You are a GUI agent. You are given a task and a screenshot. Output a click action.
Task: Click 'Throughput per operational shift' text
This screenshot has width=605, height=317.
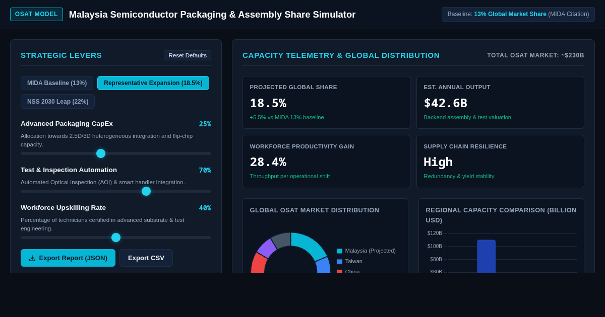click(x=290, y=176)
